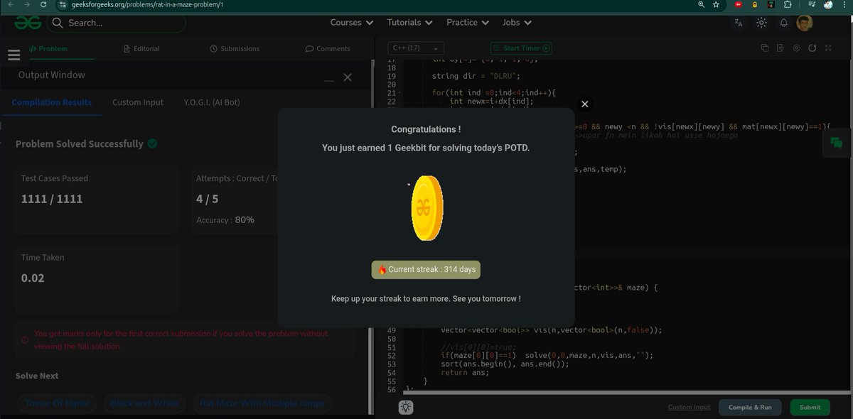
Task: Open the notifications bell
Action: [x=783, y=23]
